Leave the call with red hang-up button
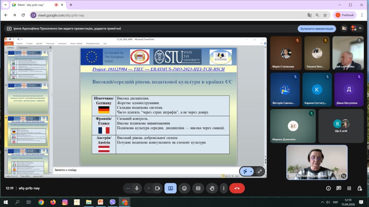Screen dimensions: 369x207 [x=237, y=188]
